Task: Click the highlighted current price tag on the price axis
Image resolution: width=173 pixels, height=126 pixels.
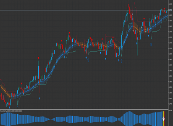Action: click(x=170, y=10)
